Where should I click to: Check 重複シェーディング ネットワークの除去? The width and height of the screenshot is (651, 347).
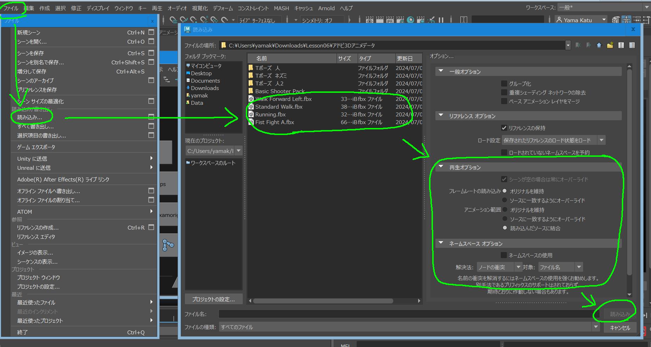tap(504, 92)
